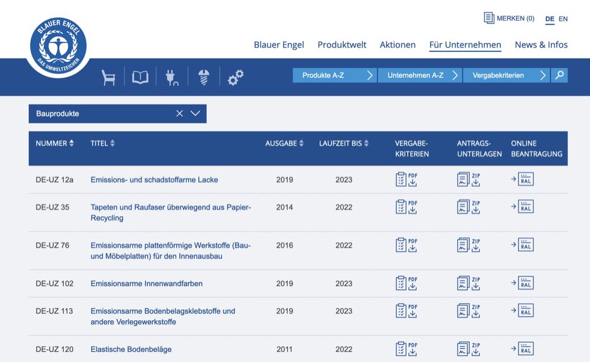Click the Blauer Engel logo

tap(58, 47)
